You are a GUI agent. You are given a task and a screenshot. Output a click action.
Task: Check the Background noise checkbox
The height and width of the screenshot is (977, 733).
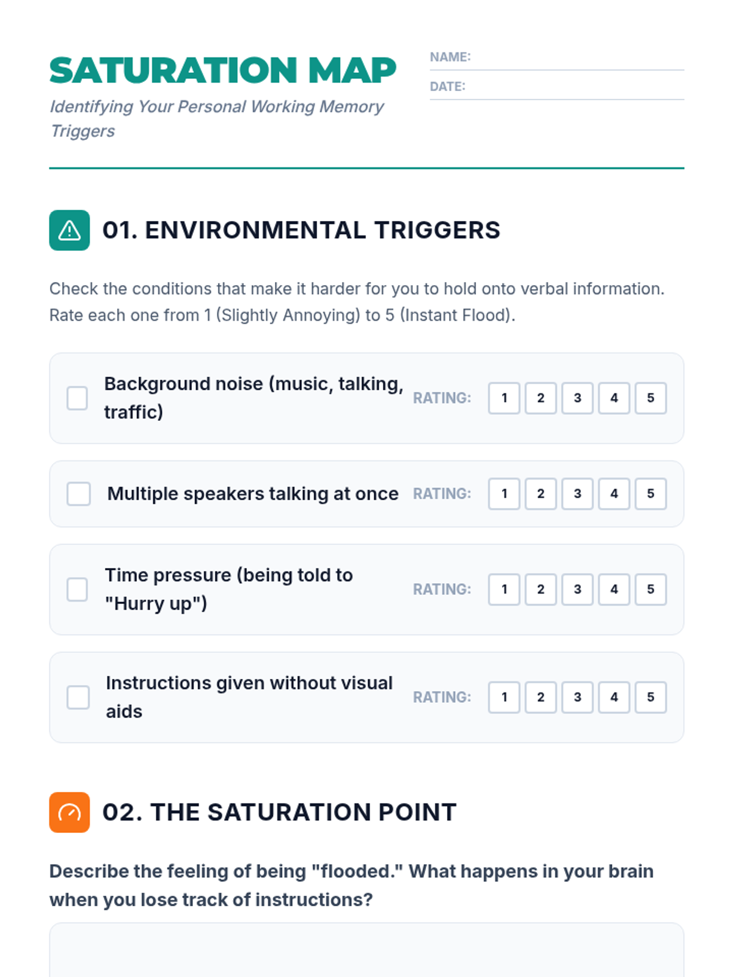(x=78, y=398)
